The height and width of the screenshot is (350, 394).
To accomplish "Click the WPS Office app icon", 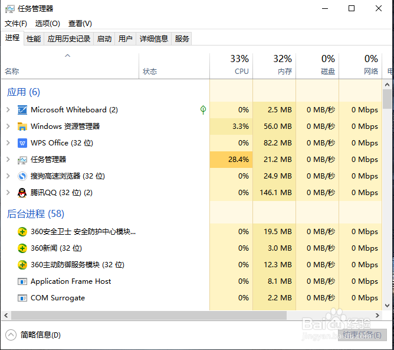I will (x=22, y=143).
